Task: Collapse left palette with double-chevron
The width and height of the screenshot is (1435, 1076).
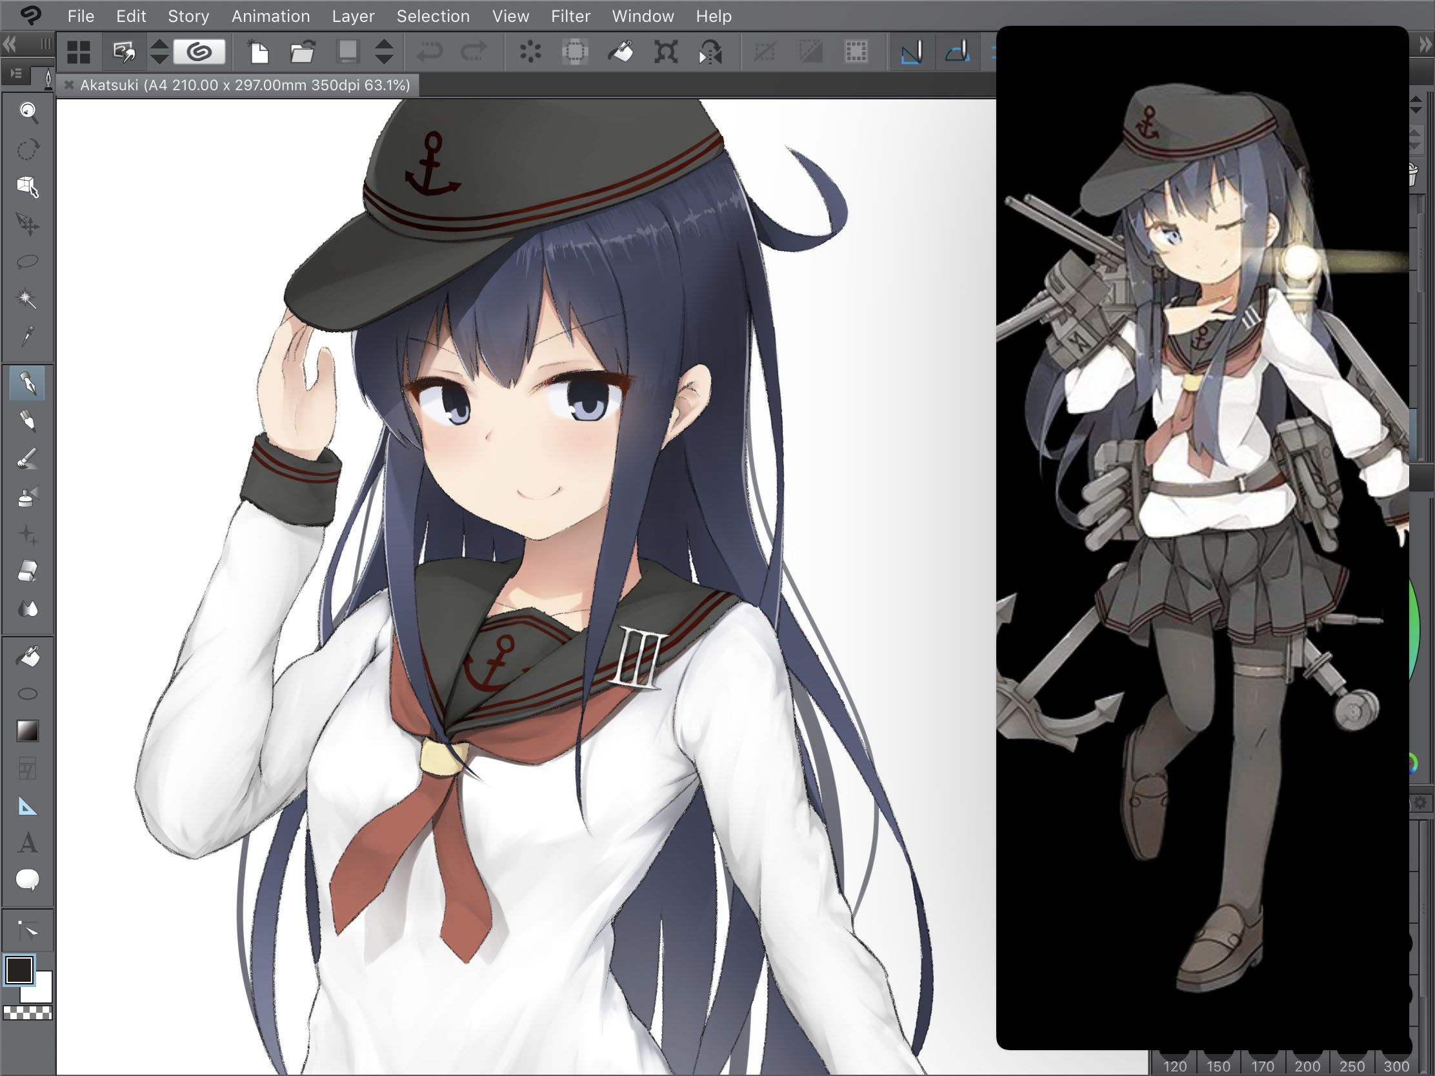Action: pyautogui.click(x=9, y=44)
